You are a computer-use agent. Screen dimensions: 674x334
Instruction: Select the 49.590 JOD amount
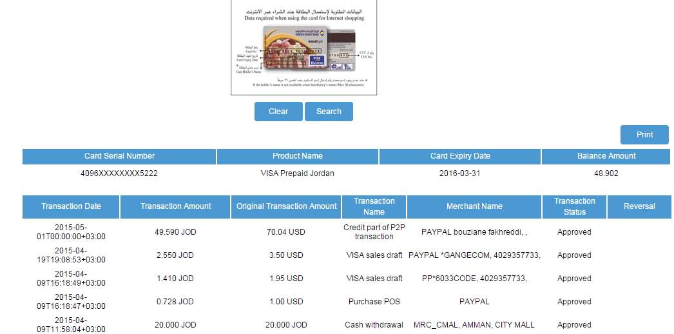pos(175,232)
